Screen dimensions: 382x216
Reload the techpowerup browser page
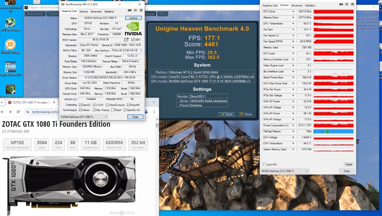(x=18, y=112)
